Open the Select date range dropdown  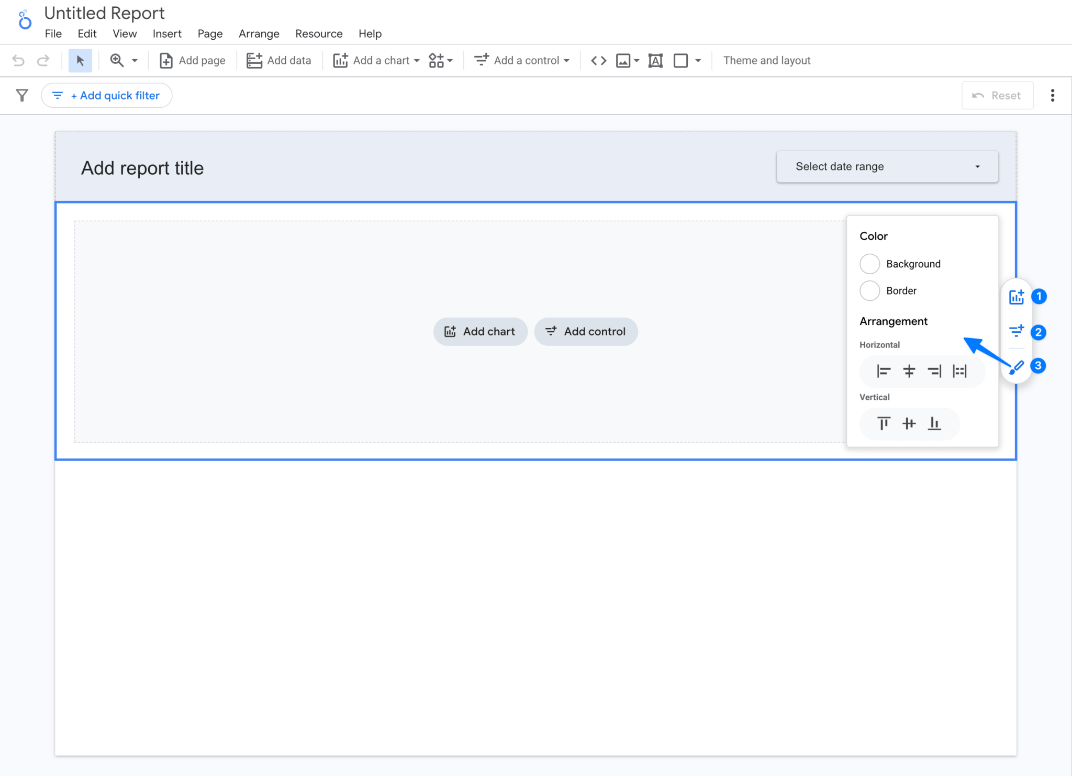click(886, 166)
